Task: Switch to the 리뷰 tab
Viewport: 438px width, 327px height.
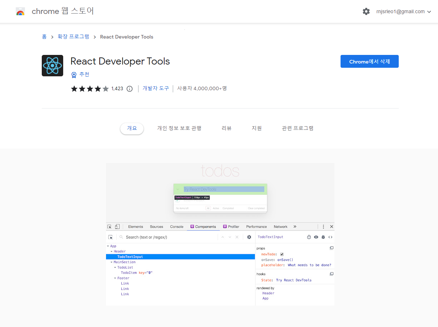Action: pyautogui.click(x=227, y=128)
